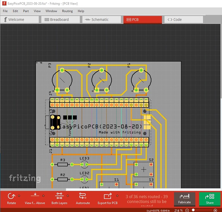Click the Rotate tool icon

[12, 196]
